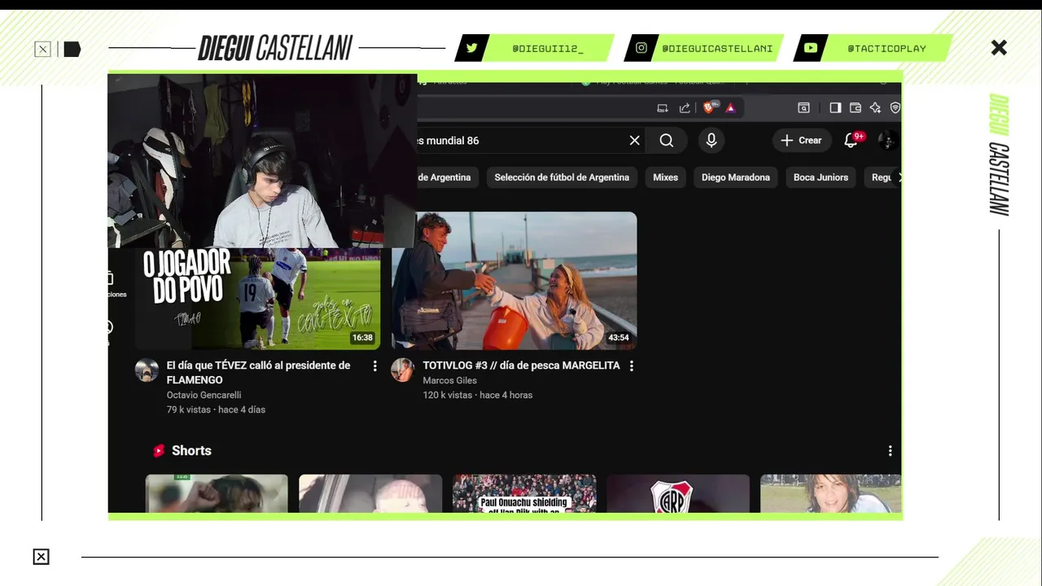This screenshot has height=586, width=1042.
Task: Select the 'Selección de fútbol de Argentina' chip
Action: pyautogui.click(x=562, y=177)
